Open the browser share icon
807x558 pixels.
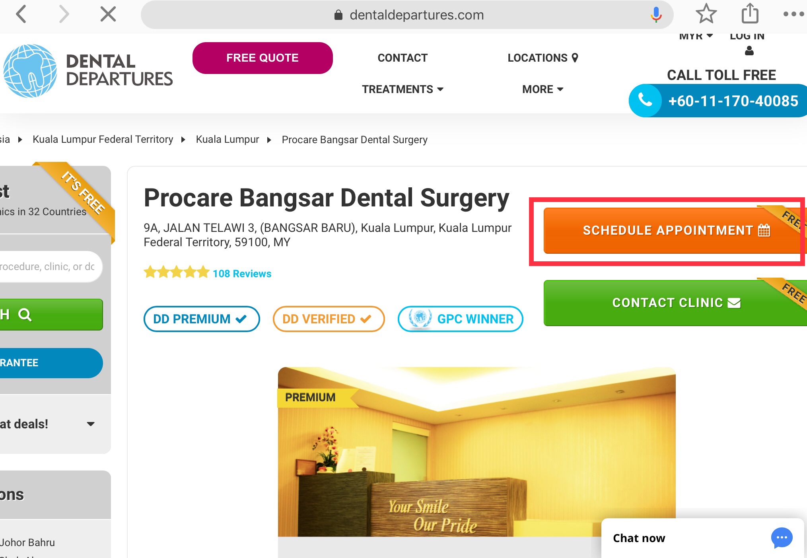pyautogui.click(x=750, y=14)
